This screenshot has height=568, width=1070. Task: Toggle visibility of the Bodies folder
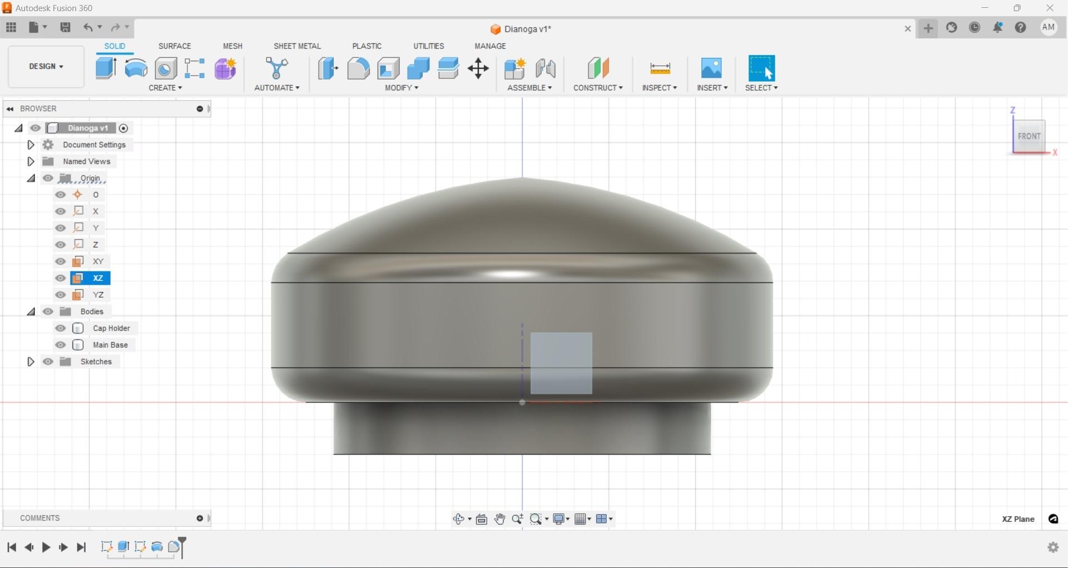click(48, 312)
